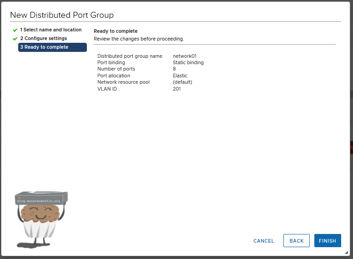353x259 pixels.
Task: Go to step 1 Select name and location
Action: [x=50, y=30]
